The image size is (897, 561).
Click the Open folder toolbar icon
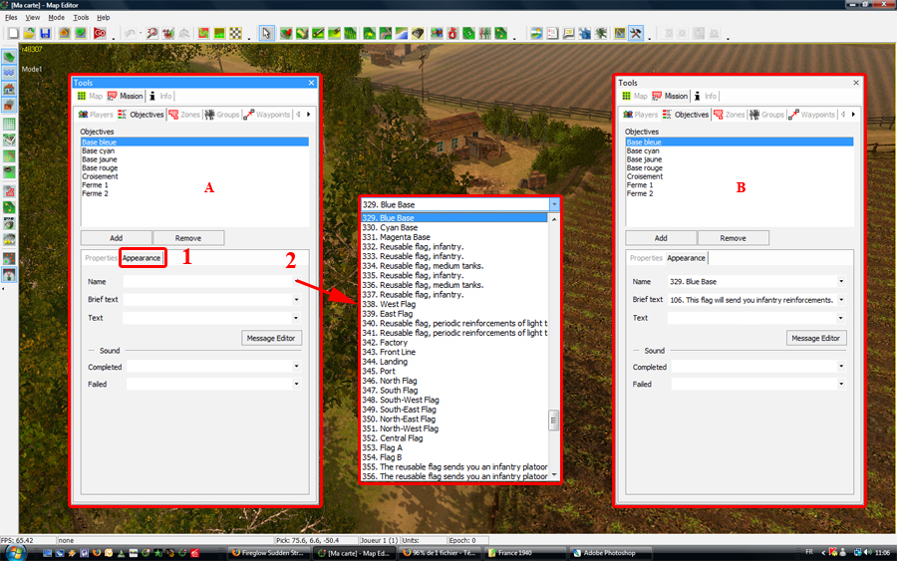(x=29, y=33)
